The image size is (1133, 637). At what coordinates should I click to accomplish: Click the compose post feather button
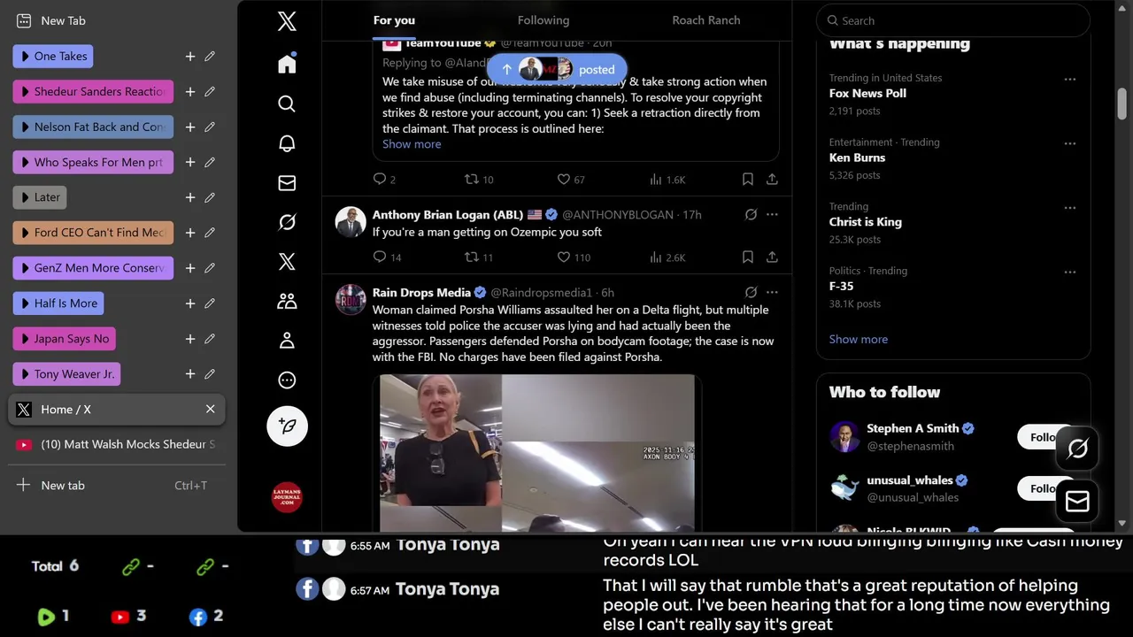(287, 426)
